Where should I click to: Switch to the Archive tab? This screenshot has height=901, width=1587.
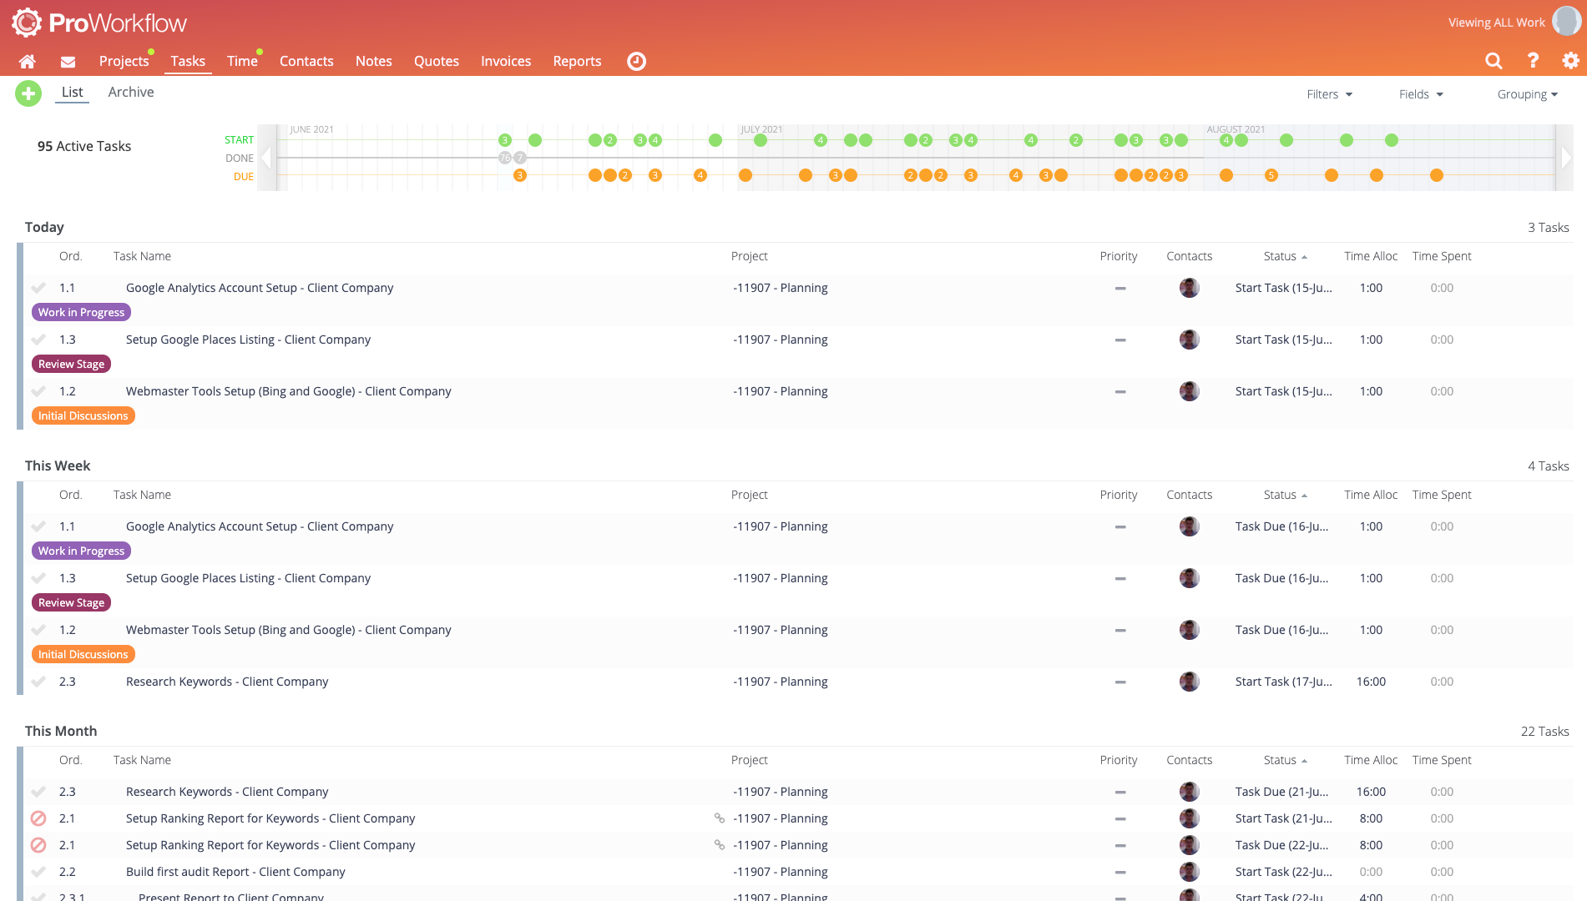pyautogui.click(x=131, y=92)
